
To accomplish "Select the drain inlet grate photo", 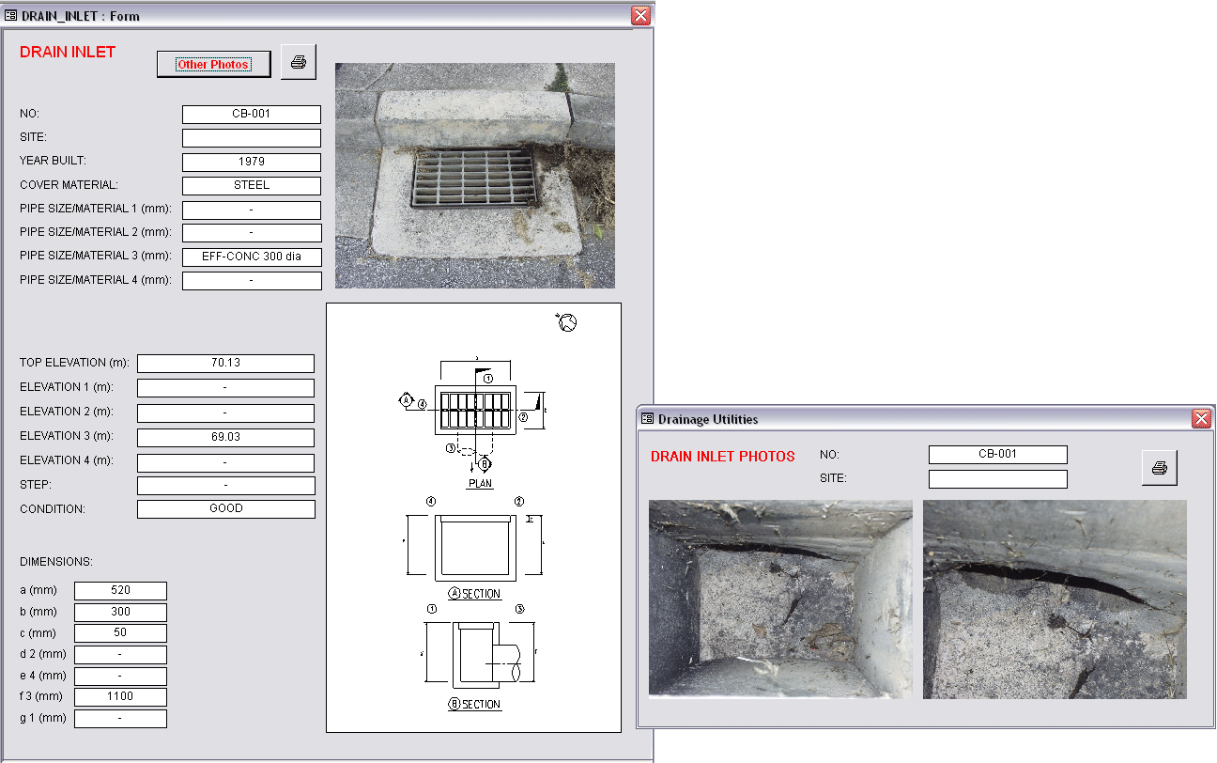I will click(474, 176).
